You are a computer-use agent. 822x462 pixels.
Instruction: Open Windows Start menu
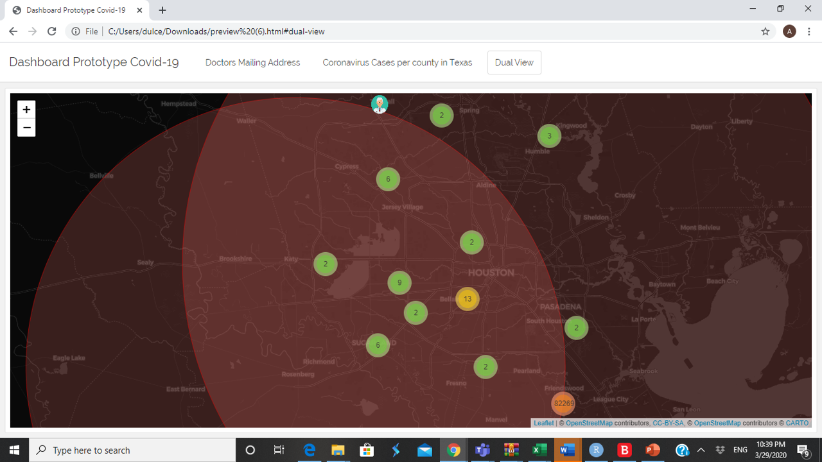[14, 450]
